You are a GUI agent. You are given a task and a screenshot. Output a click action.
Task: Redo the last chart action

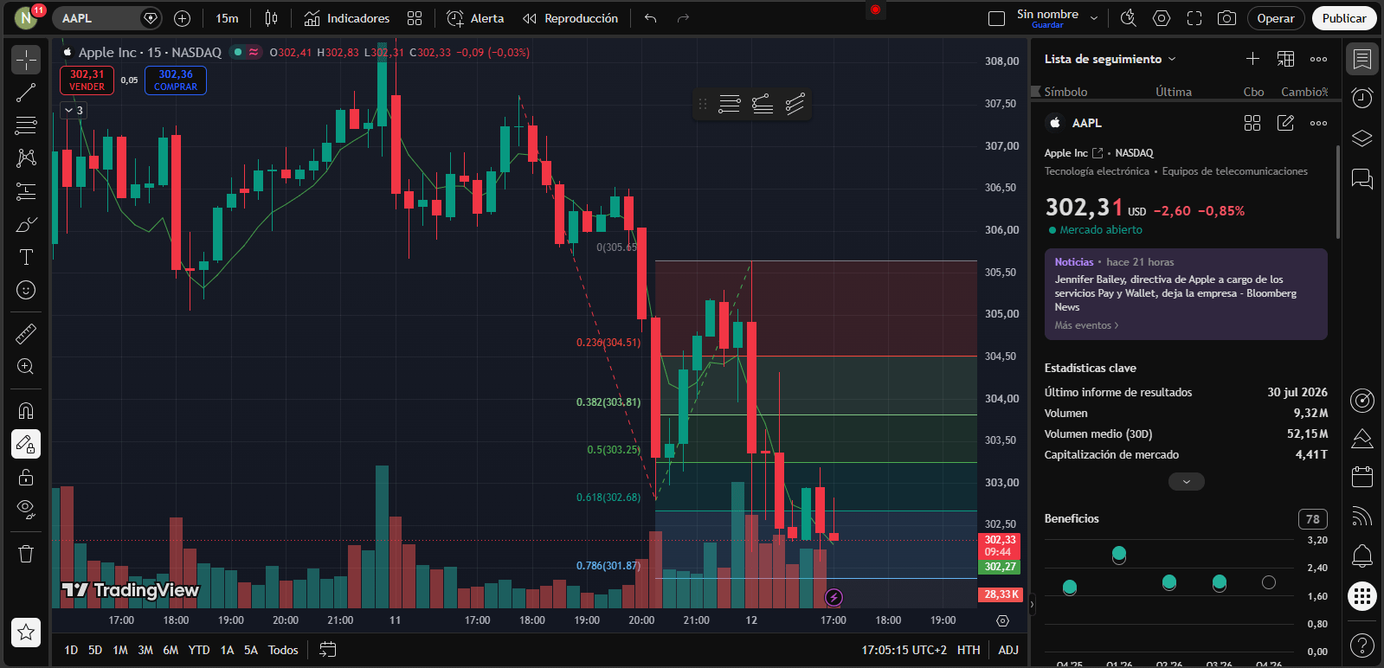tap(683, 18)
